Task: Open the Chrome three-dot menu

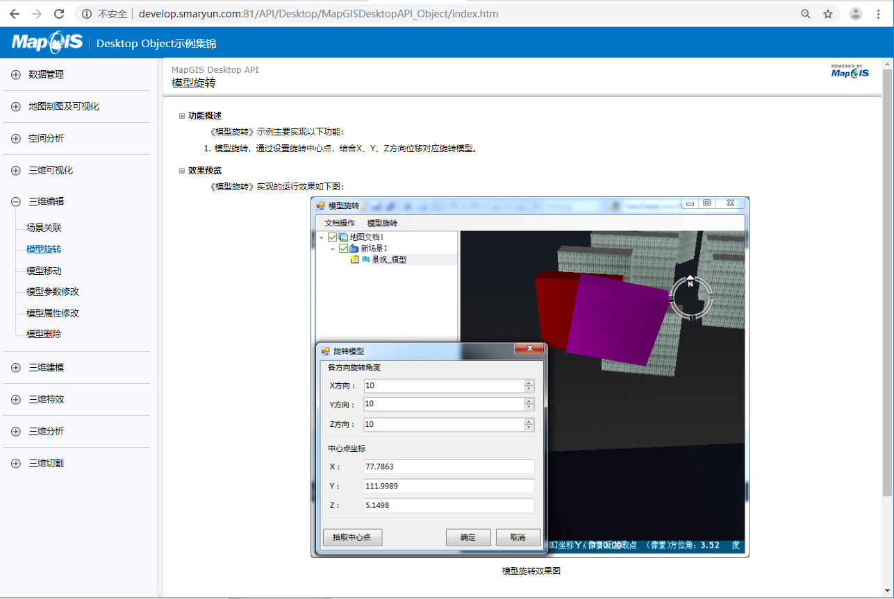Action: coord(879,14)
